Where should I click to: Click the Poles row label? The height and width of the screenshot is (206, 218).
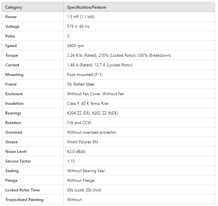coord(10,36)
